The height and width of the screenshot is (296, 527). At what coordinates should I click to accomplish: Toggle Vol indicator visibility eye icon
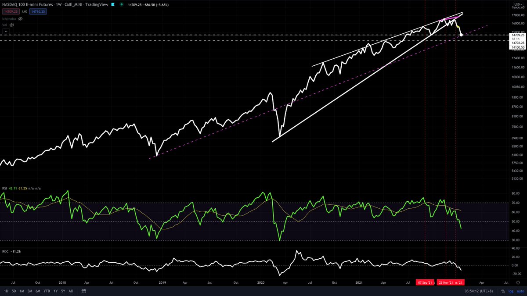[x=11, y=25]
